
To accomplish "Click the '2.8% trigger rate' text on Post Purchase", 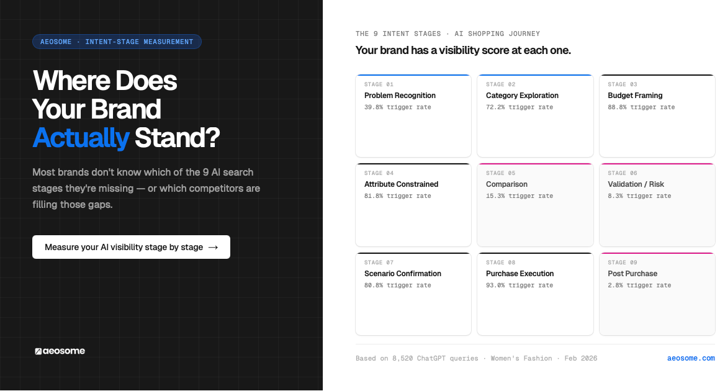I will 639,285.
